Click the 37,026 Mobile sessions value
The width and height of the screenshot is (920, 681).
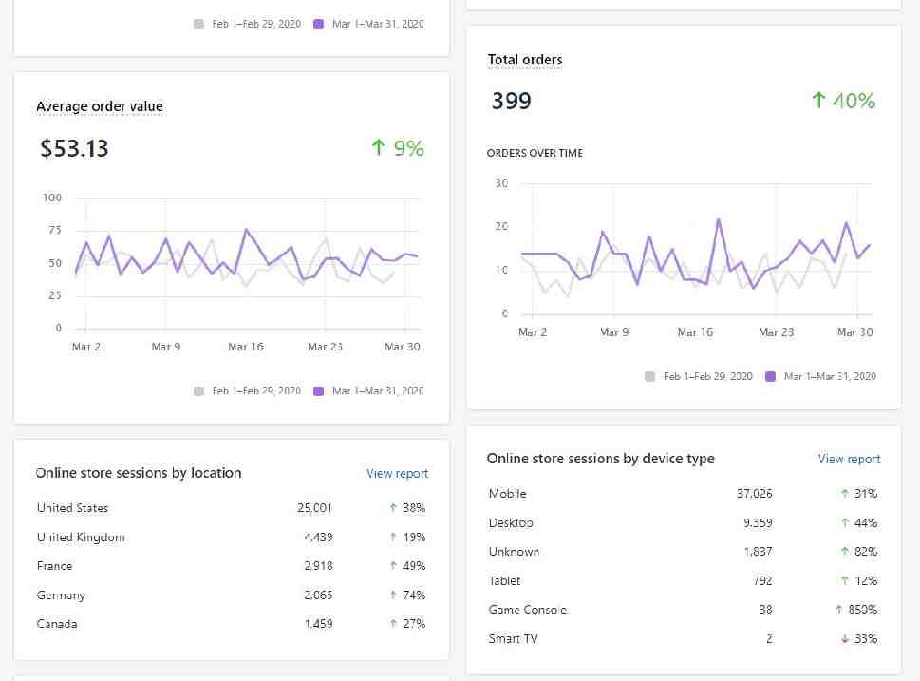click(x=755, y=494)
